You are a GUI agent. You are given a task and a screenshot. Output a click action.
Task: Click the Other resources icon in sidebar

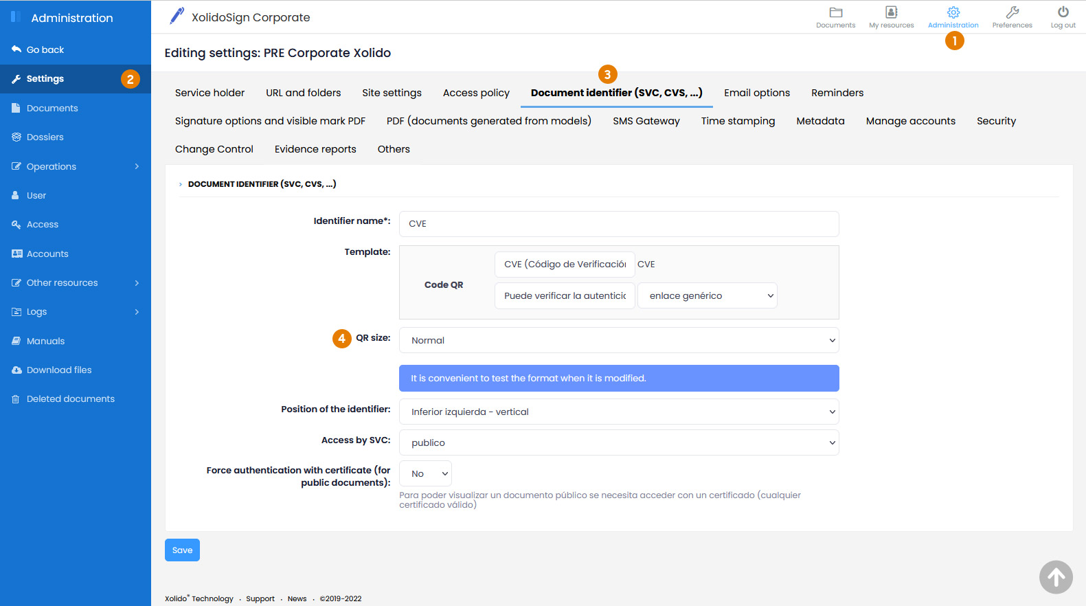pos(16,283)
